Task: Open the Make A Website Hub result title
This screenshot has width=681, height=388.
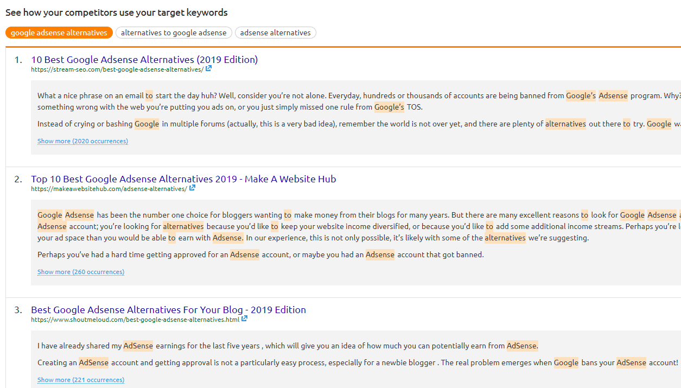Action: tap(183, 179)
